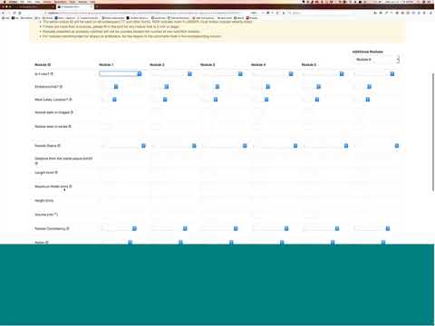Click help icon beside Length (mm) label
This screenshot has width=435, height=326.
[x=56, y=172]
